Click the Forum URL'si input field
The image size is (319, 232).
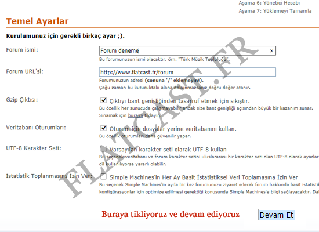pos(187,72)
